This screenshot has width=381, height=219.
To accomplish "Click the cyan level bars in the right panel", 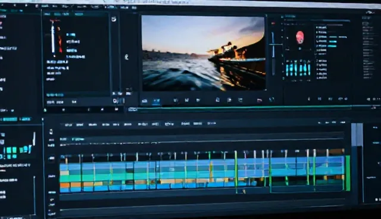I will 298,69.
